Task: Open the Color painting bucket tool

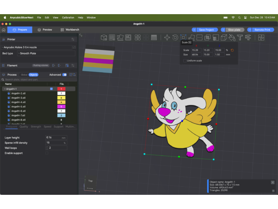Action: pos(232,38)
